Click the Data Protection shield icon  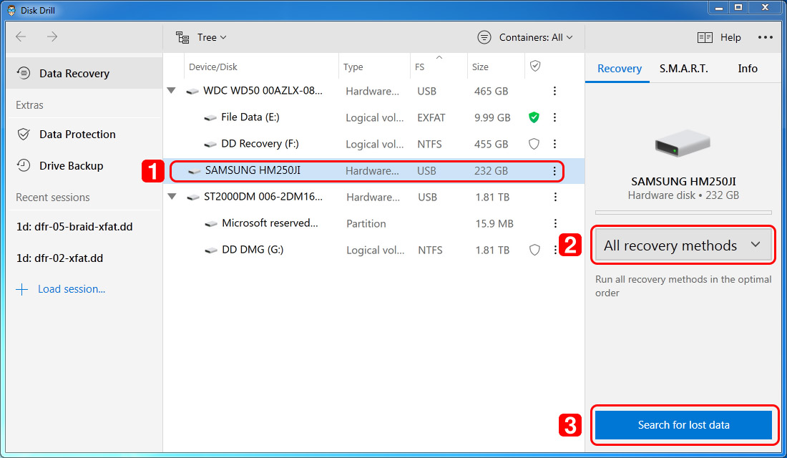pos(24,134)
